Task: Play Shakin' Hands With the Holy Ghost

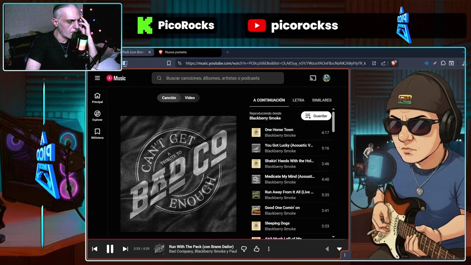Action: [x=290, y=164]
